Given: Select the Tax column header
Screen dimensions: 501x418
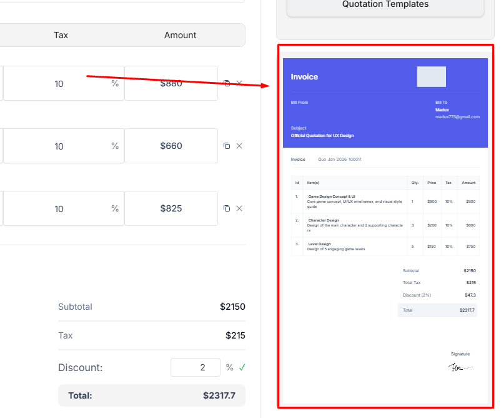Looking at the screenshot, I should click(61, 35).
